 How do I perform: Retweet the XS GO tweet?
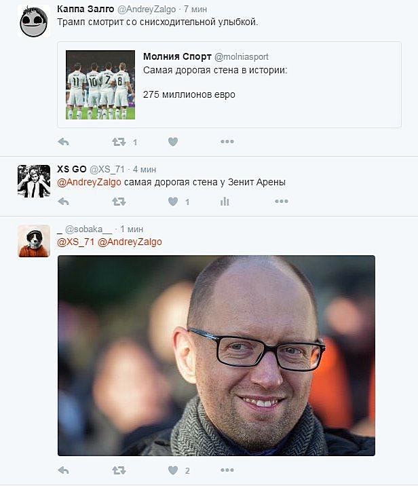pyautogui.click(x=119, y=202)
